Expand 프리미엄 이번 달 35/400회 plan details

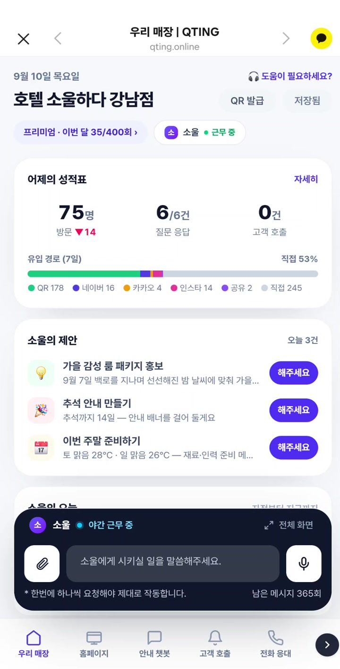(x=81, y=132)
